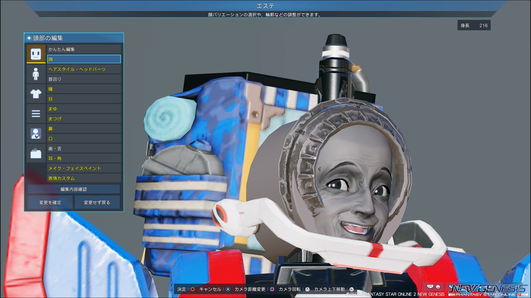Open メイク・フェイスペイント menu item
This screenshot has width=531, height=298.
pos(84,168)
